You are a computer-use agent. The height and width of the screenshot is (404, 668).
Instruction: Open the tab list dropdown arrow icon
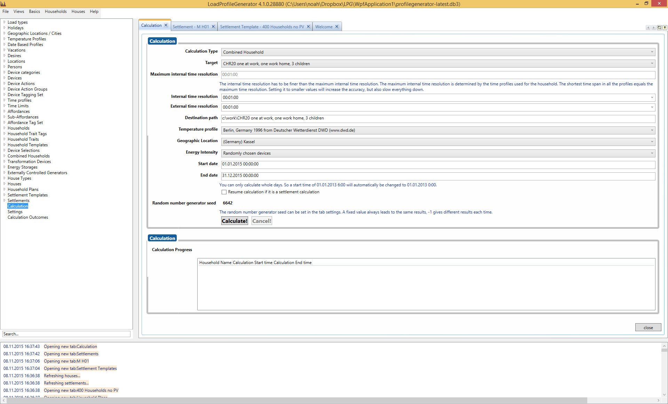tap(665, 28)
